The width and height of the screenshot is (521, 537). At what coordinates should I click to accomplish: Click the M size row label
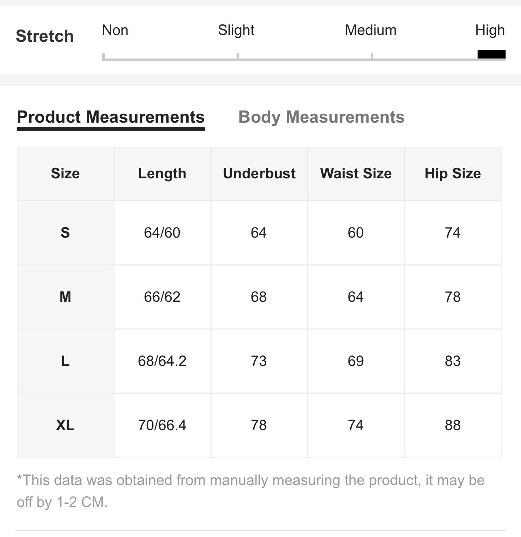pyautogui.click(x=65, y=297)
